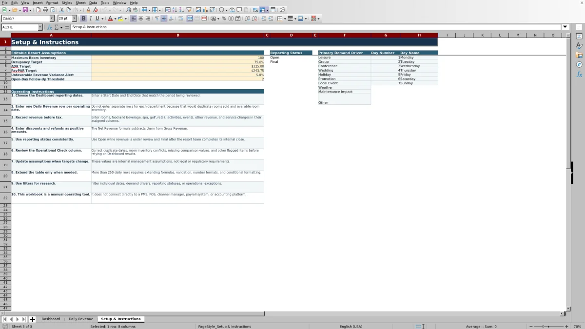This screenshot has height=329, width=585.
Task: Click the Insert Image icon
Action: click(x=198, y=10)
